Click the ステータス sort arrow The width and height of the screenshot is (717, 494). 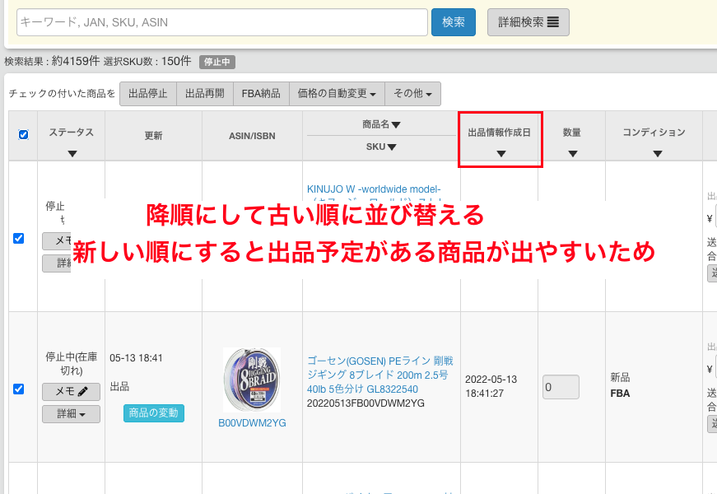(x=72, y=154)
